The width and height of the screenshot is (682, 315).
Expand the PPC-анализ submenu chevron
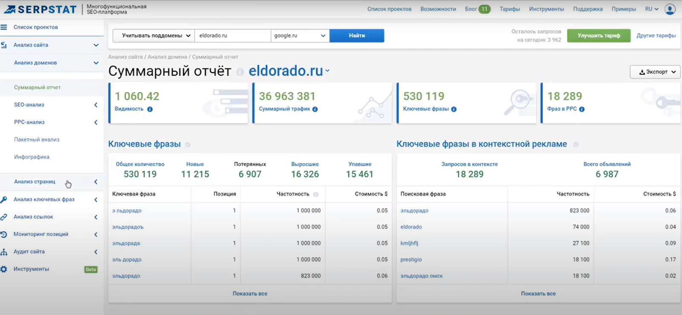(96, 122)
